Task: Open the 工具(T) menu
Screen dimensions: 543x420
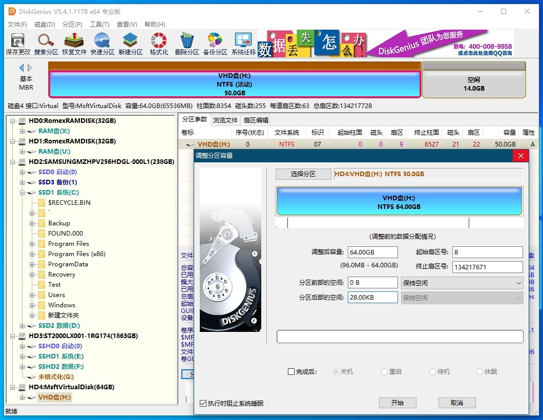Action: coord(99,24)
